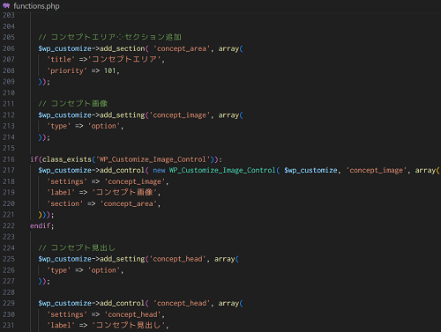Click line number 222 in the gutter
Screen dimensions: 441x332
point(9,225)
